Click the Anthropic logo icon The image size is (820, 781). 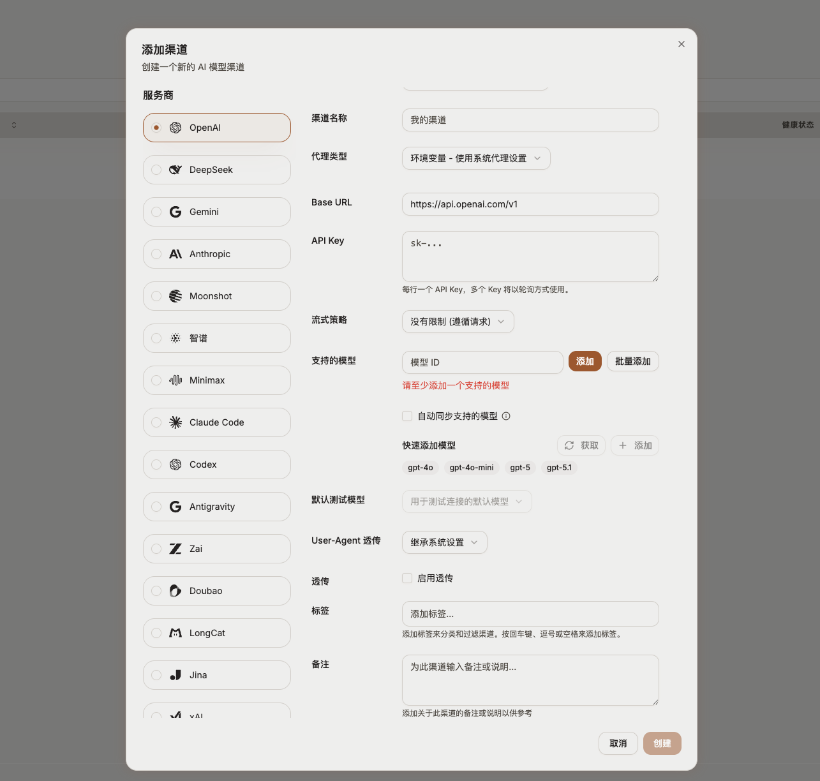point(175,254)
